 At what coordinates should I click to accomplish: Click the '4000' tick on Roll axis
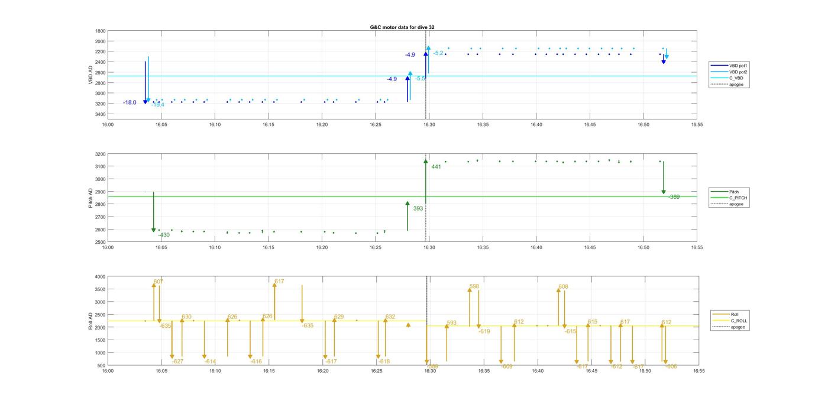(100, 276)
